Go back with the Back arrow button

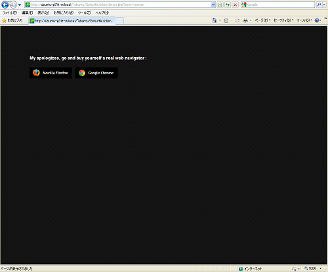click(5, 5)
